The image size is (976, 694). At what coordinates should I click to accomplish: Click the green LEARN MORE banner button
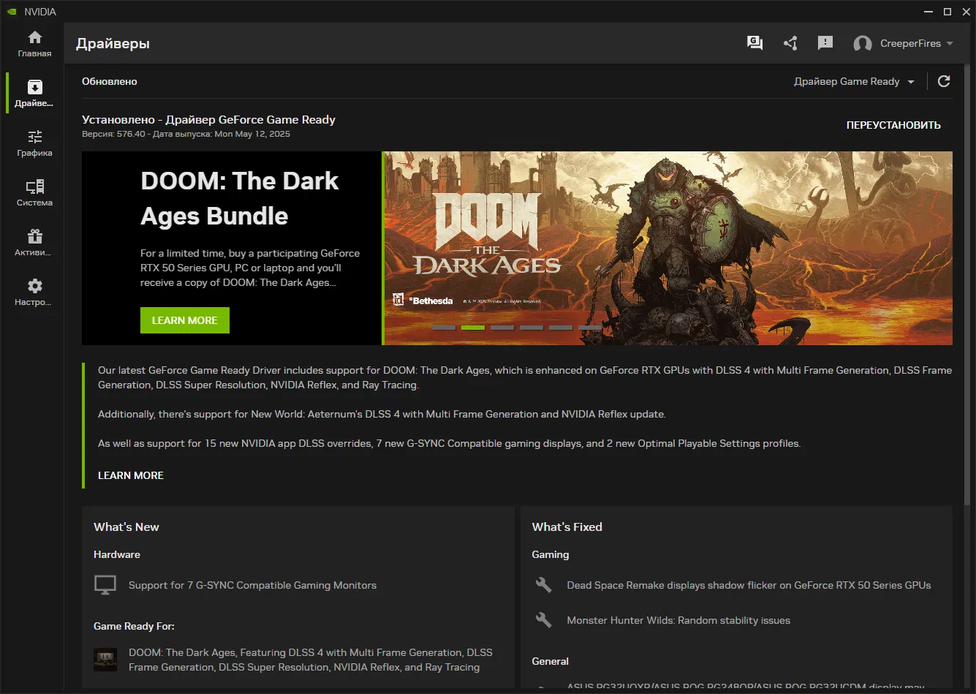click(x=185, y=320)
